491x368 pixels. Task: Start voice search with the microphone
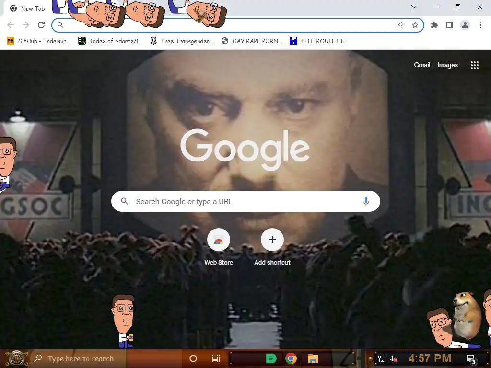366,201
